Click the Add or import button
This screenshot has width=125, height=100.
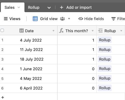(76, 7)
